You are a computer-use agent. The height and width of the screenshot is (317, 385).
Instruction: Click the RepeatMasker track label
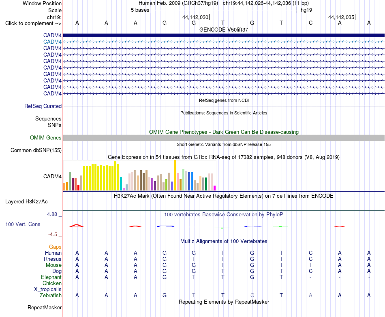pyautogui.click(x=45, y=307)
